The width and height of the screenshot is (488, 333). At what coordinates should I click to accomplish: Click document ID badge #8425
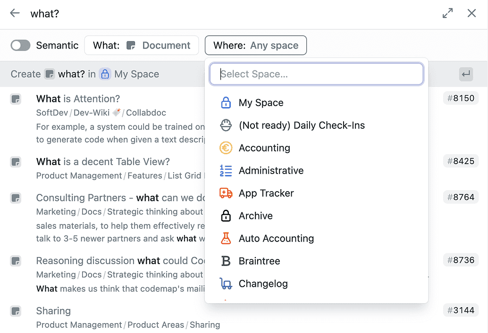click(x=461, y=161)
